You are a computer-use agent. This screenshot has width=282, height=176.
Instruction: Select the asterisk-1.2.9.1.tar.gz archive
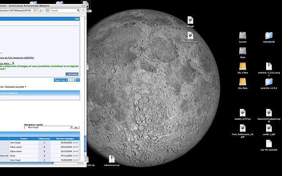pyautogui.click(x=269, y=66)
